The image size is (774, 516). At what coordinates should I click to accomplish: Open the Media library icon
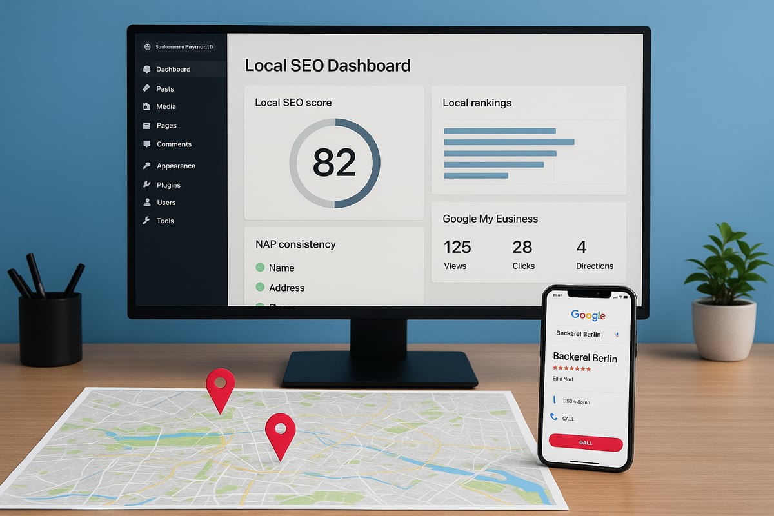148,106
